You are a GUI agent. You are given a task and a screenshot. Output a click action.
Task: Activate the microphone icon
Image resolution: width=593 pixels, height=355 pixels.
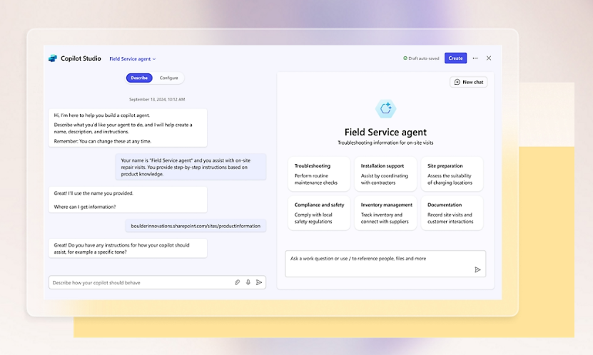pyautogui.click(x=248, y=282)
